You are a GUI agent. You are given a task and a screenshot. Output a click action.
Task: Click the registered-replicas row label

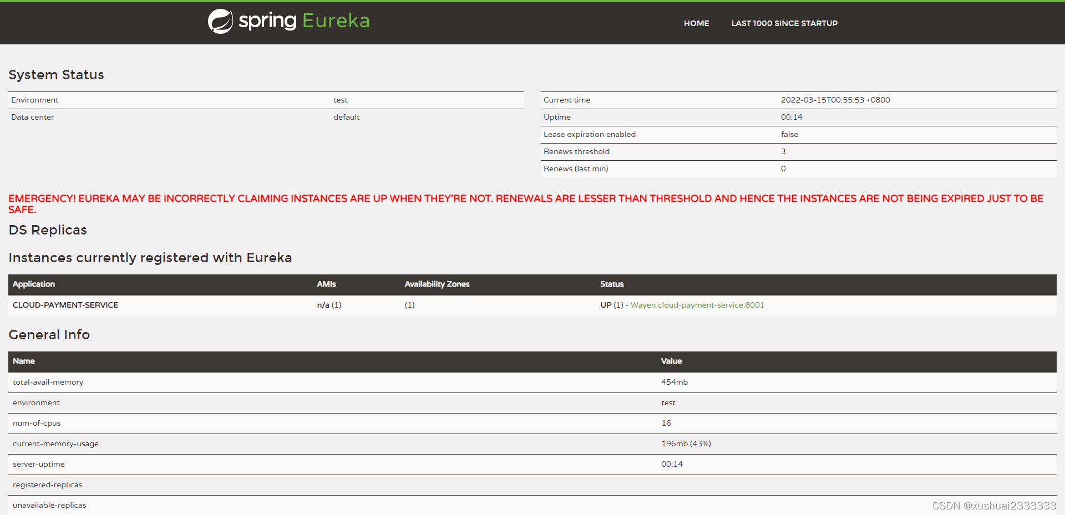[x=47, y=485]
